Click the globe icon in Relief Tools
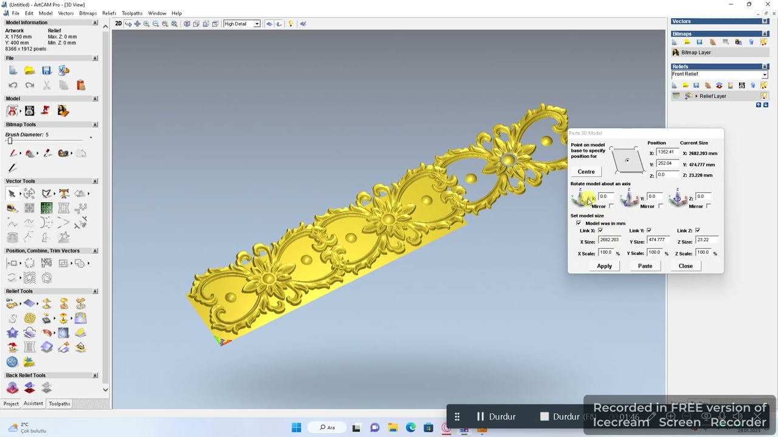Image resolution: width=778 pixels, height=437 pixels. (x=13, y=362)
